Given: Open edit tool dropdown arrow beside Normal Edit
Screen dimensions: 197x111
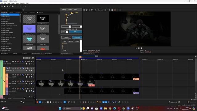Looking at the screenshot, I should point(67,102).
